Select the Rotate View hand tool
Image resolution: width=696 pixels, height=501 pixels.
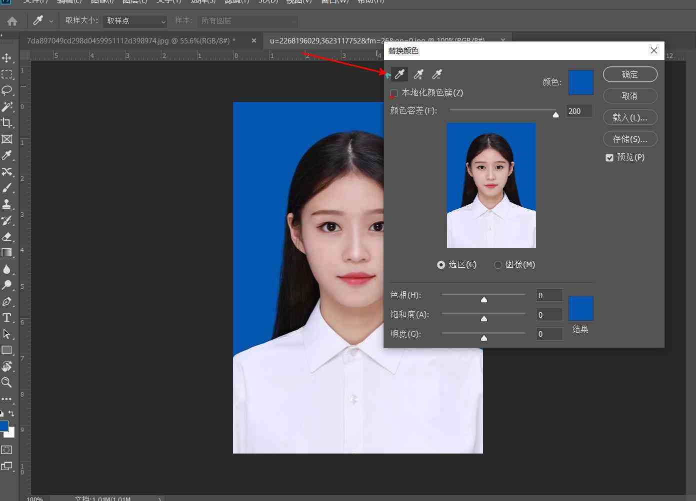click(x=7, y=366)
